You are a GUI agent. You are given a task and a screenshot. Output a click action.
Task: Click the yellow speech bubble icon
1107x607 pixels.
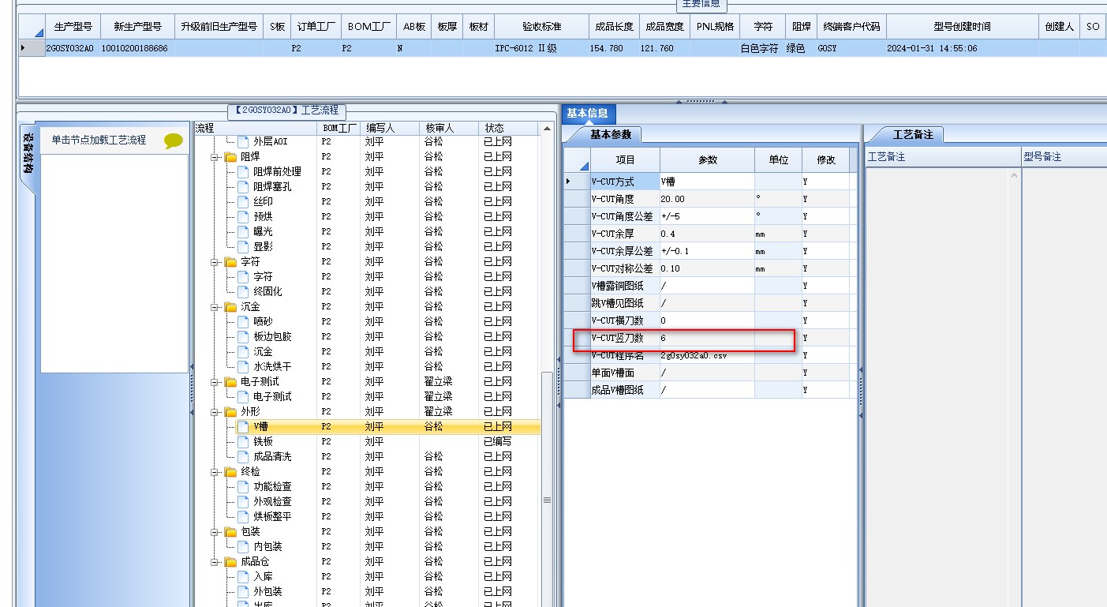pyautogui.click(x=174, y=141)
